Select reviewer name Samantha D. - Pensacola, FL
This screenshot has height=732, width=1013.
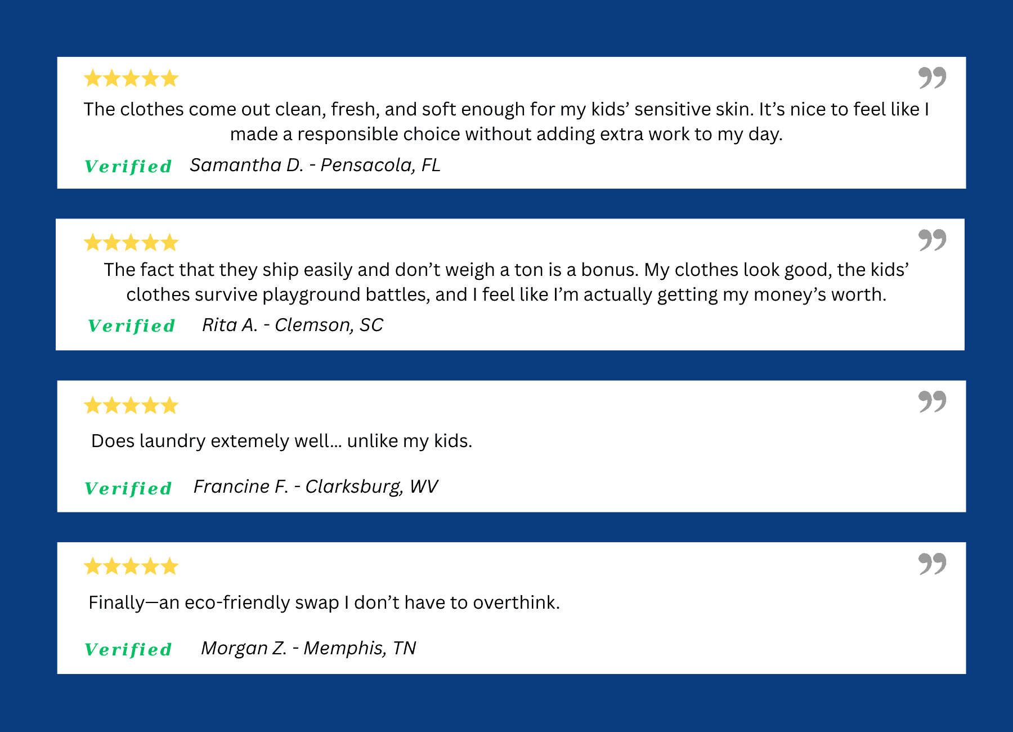point(315,165)
